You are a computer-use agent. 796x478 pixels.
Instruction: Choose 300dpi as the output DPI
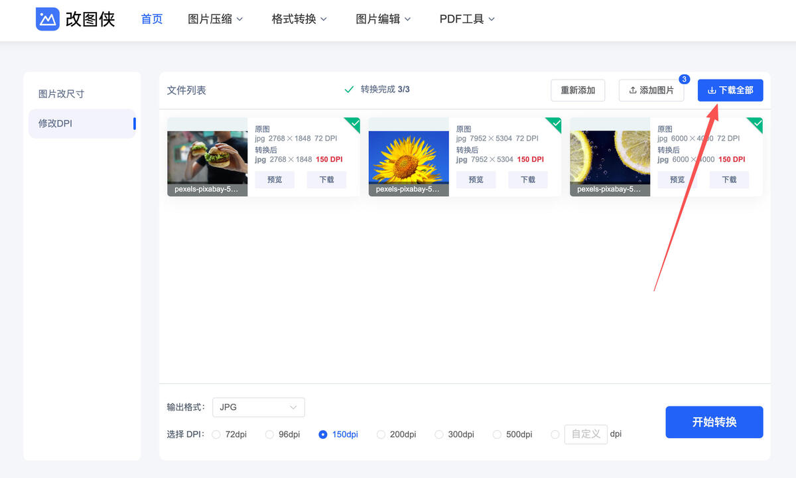tap(439, 434)
